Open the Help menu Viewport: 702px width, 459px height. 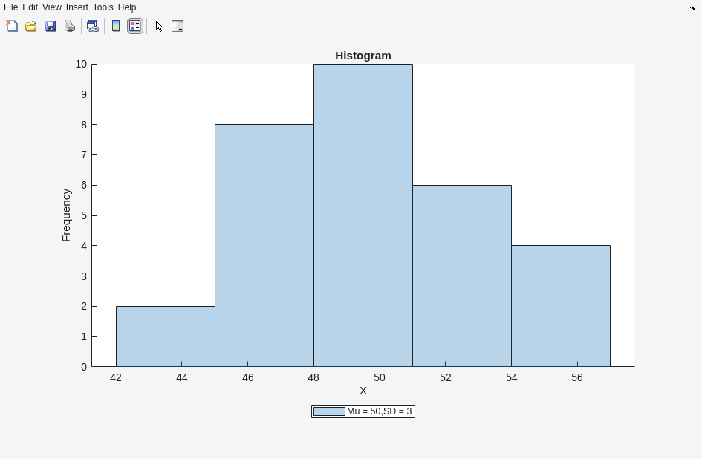pyautogui.click(x=127, y=7)
